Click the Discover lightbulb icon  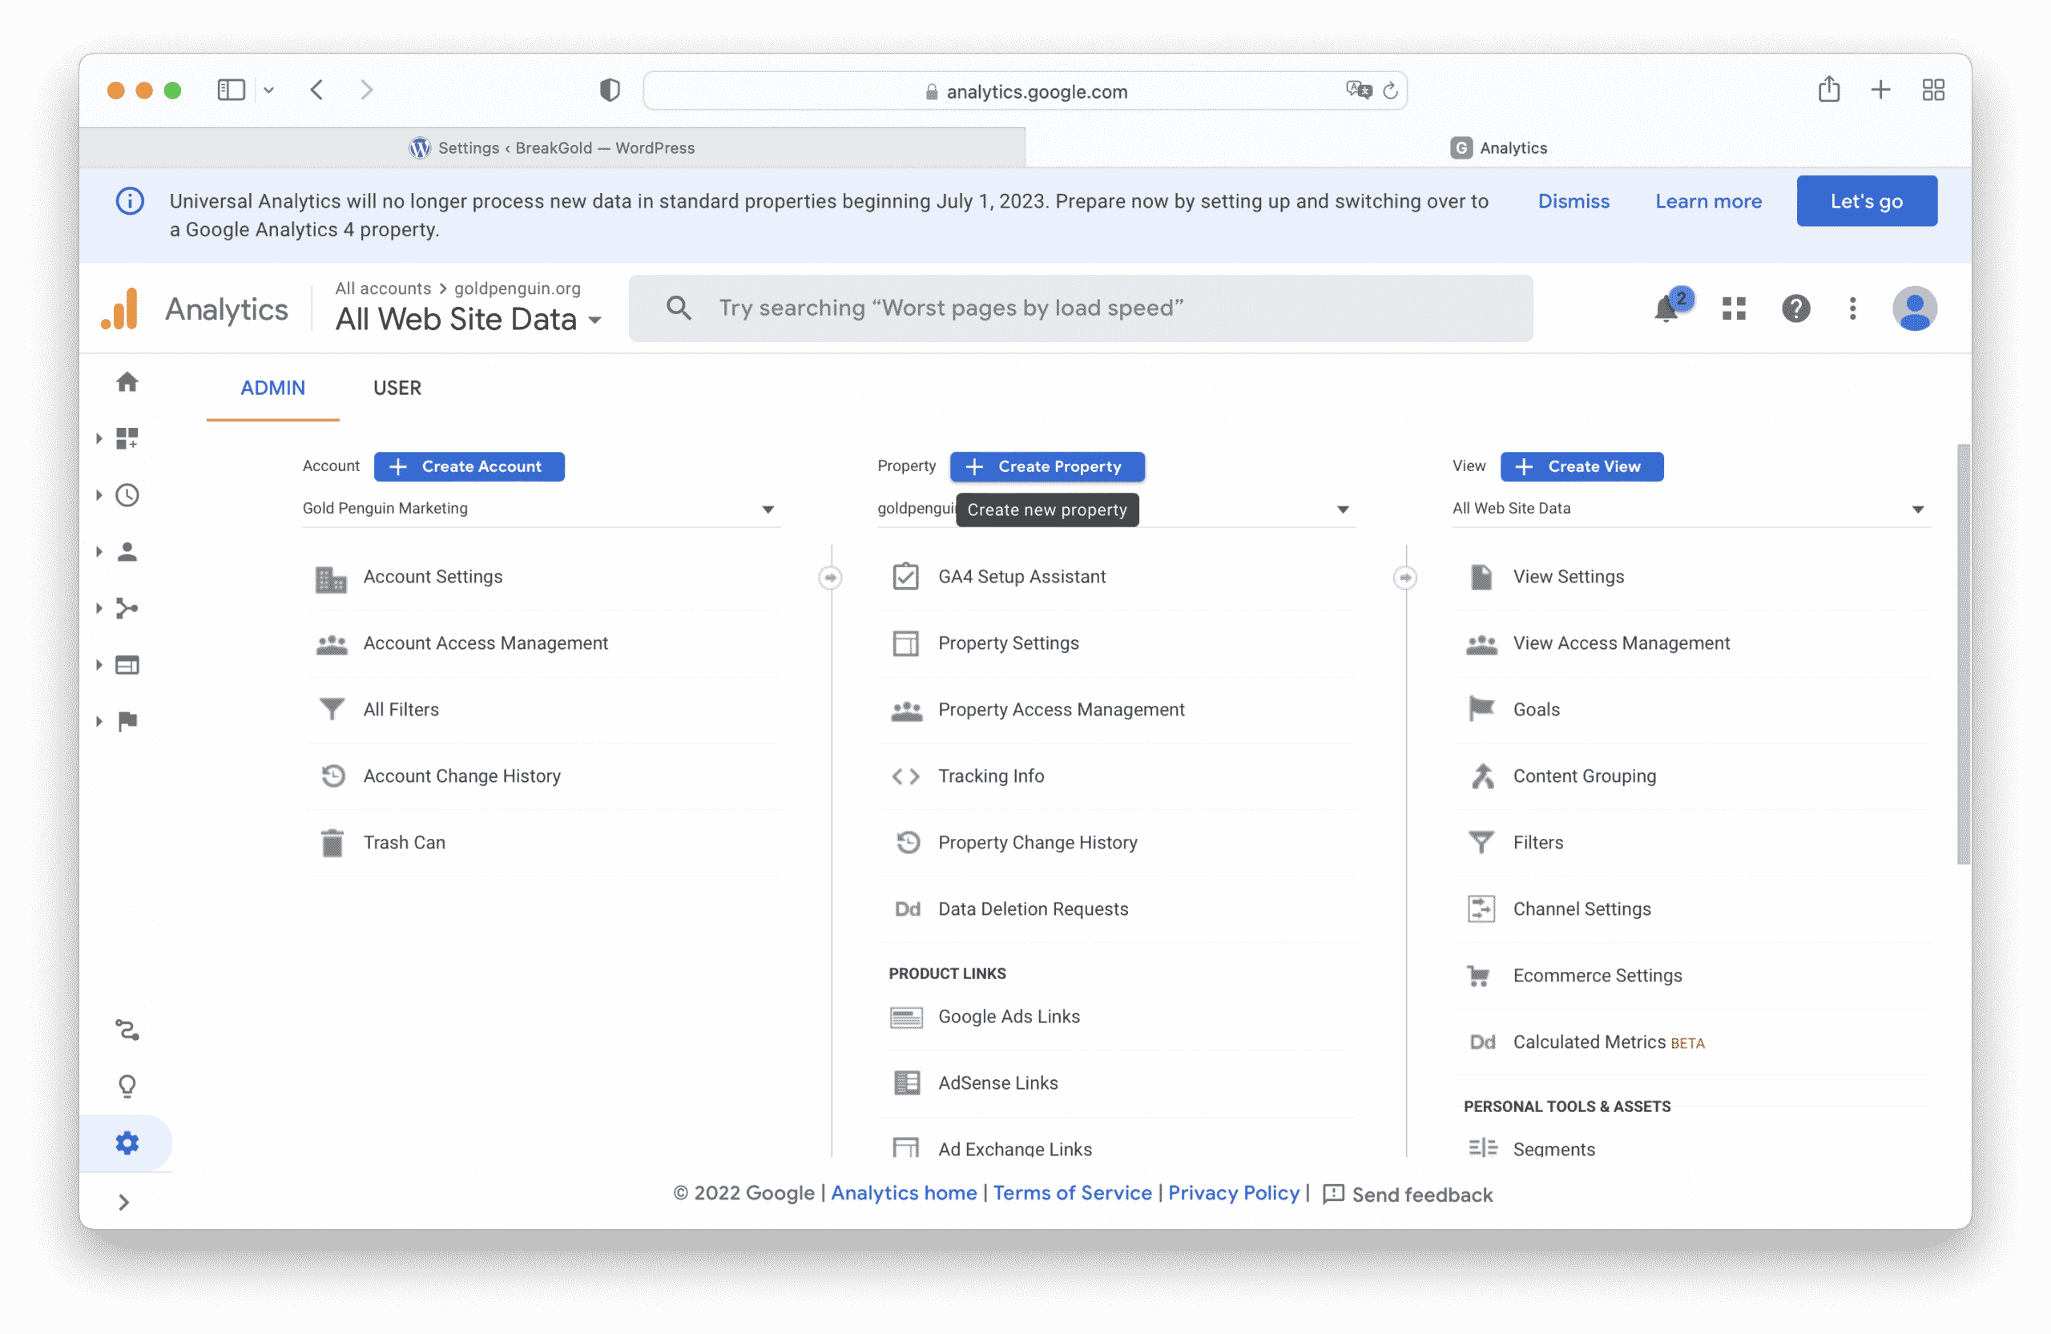pos(127,1086)
